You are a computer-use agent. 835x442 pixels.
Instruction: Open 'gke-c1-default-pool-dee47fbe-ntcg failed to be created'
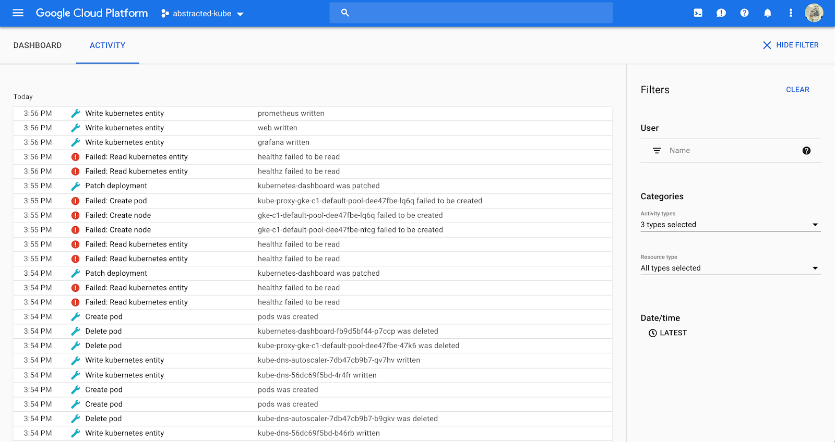point(350,230)
